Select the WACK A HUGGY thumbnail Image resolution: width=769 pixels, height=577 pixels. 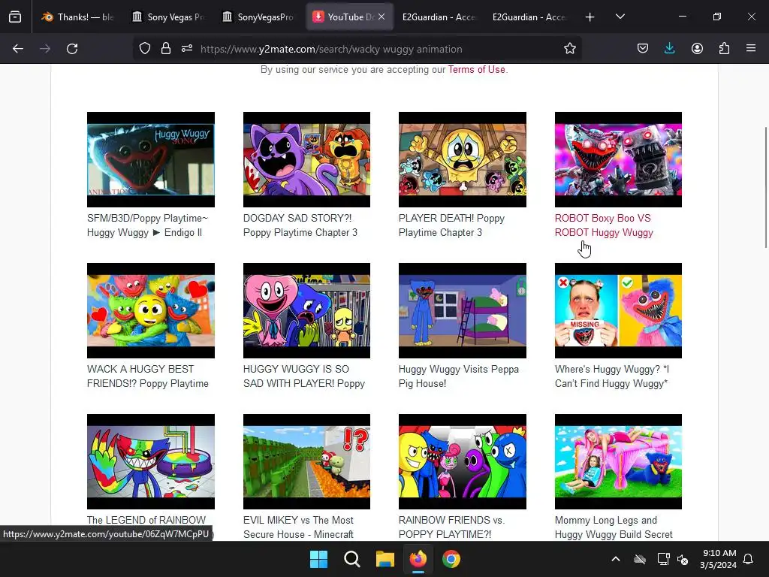pos(150,310)
